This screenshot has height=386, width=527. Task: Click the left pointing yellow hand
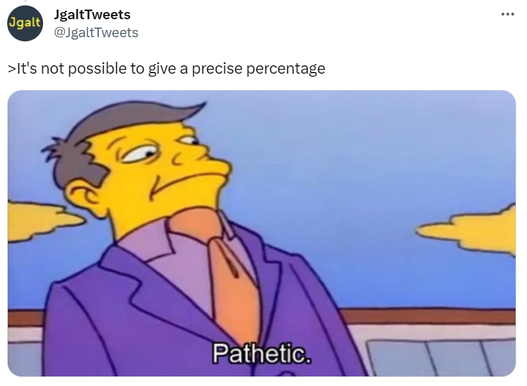pyautogui.click(x=44, y=221)
